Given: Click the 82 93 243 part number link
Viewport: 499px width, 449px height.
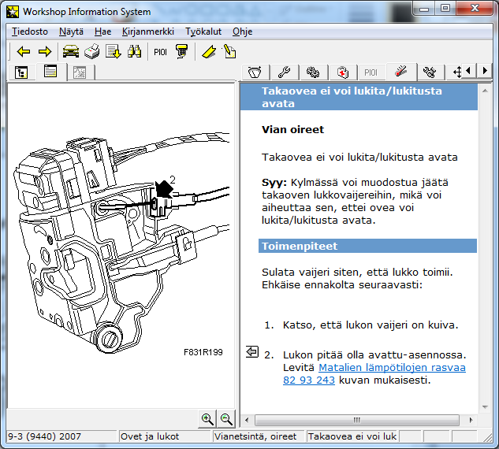Looking at the screenshot, I should point(309,380).
